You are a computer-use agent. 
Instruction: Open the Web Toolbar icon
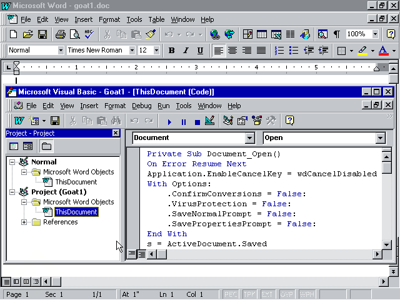tap(229, 34)
